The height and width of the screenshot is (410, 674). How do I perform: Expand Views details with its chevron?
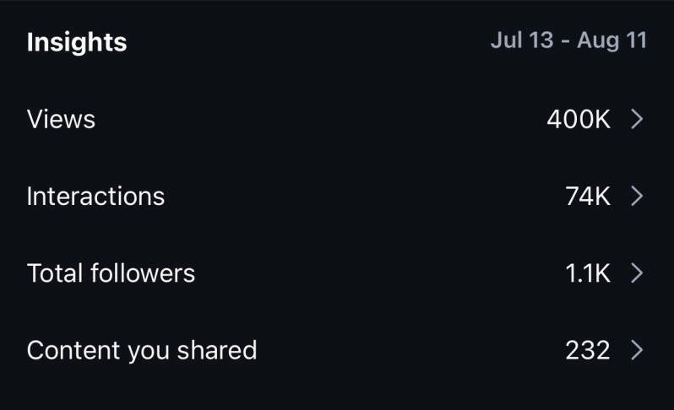(x=637, y=120)
